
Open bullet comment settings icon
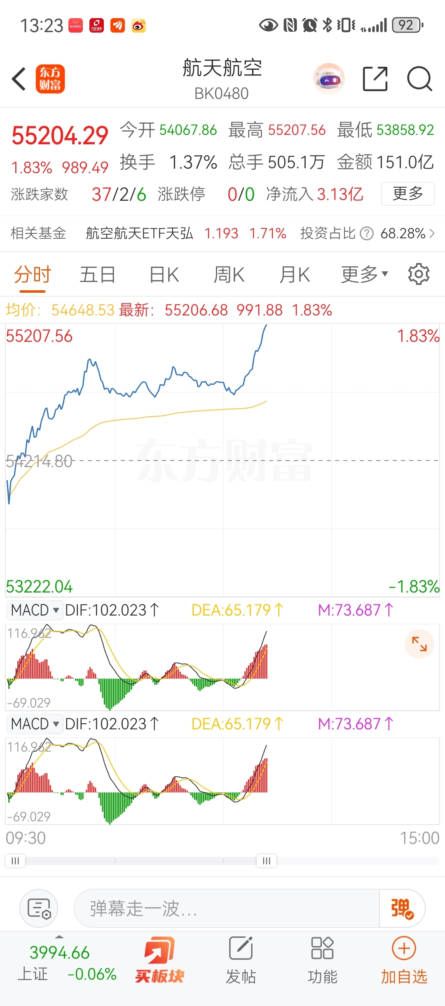click(x=39, y=909)
